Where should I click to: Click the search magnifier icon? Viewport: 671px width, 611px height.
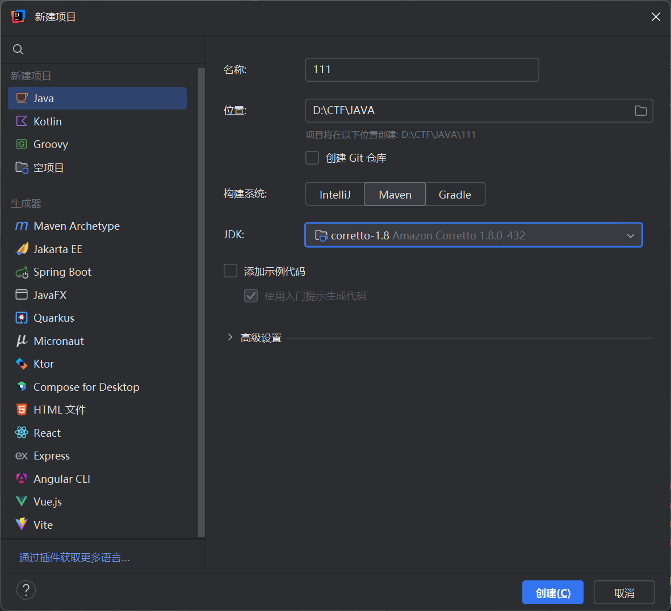[x=18, y=49]
